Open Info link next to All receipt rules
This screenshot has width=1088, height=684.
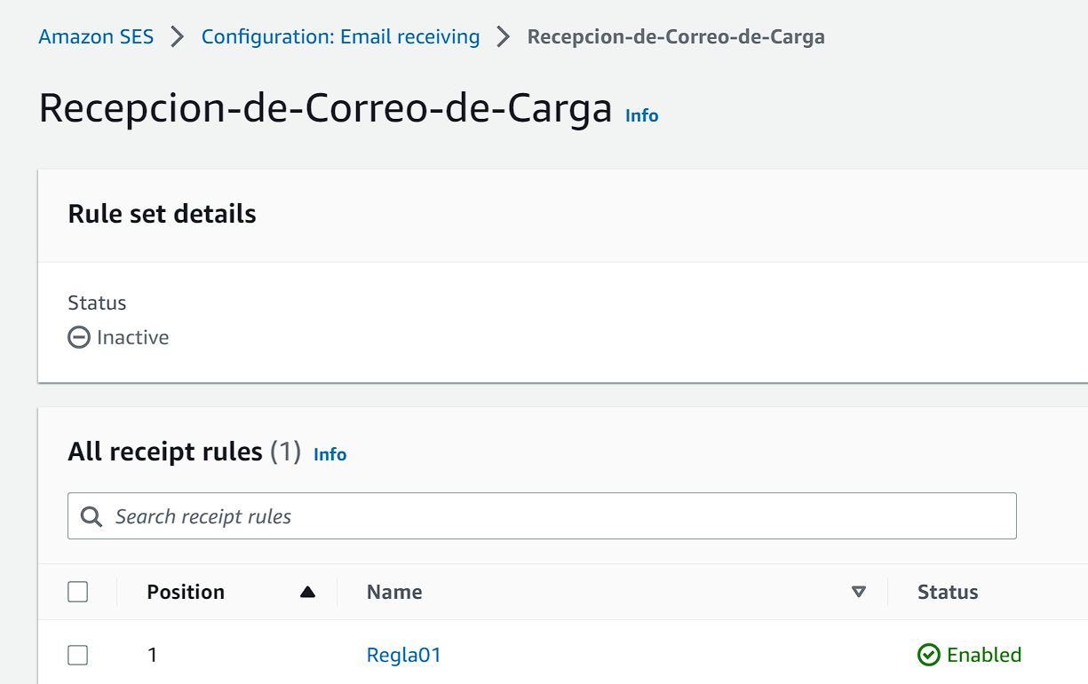tap(330, 454)
